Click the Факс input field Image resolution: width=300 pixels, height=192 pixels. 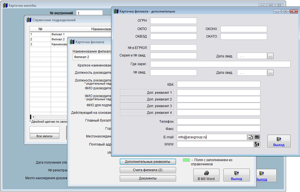tap(218, 129)
